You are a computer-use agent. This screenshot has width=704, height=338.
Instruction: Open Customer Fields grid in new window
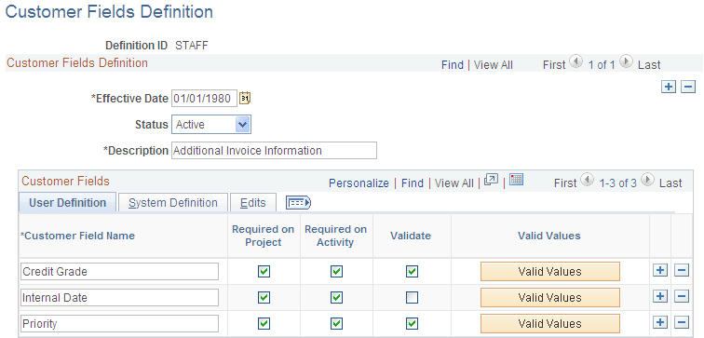492,180
